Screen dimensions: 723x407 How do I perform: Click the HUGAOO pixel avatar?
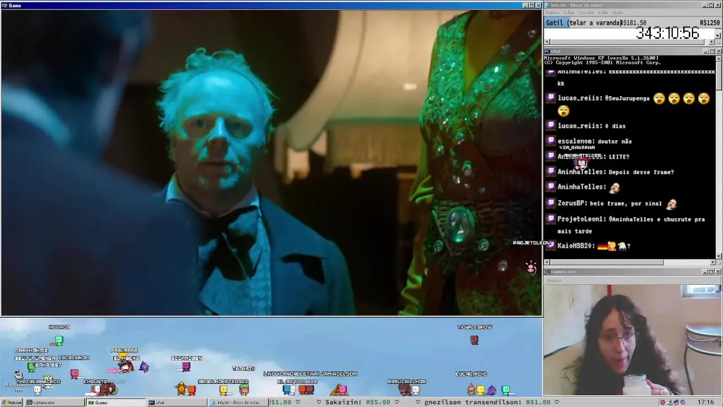click(59, 340)
